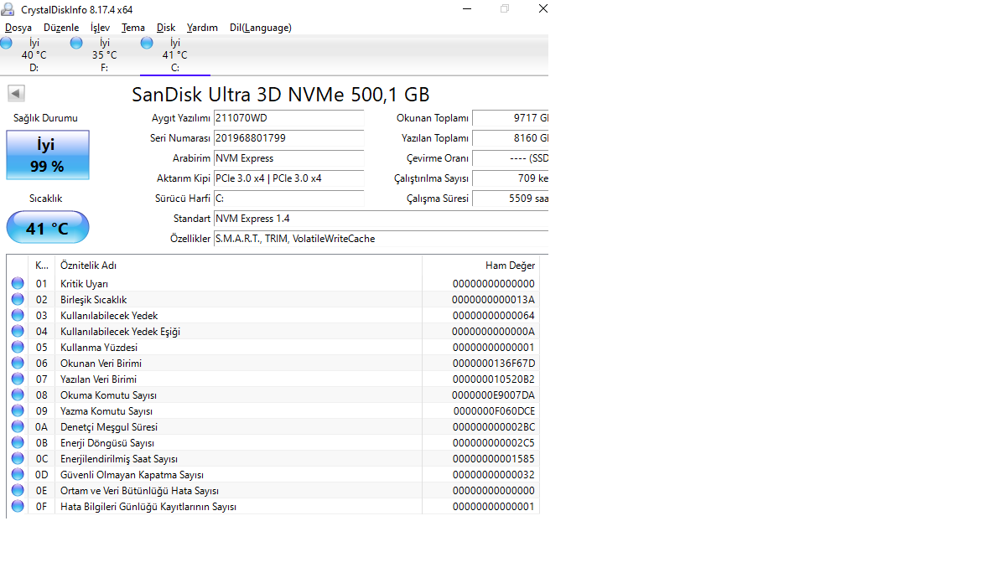
Task: Click raw value 0000000136F67D
Action: (493, 364)
